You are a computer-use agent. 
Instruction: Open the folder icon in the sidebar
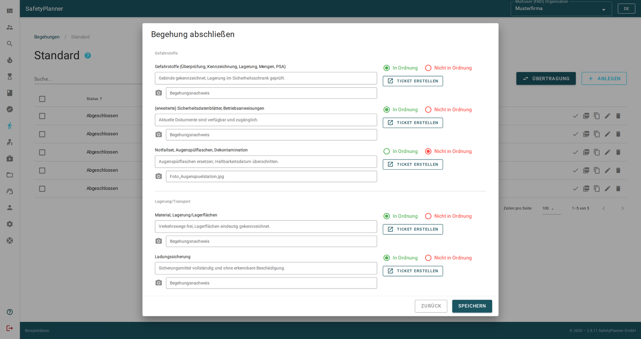(10, 175)
